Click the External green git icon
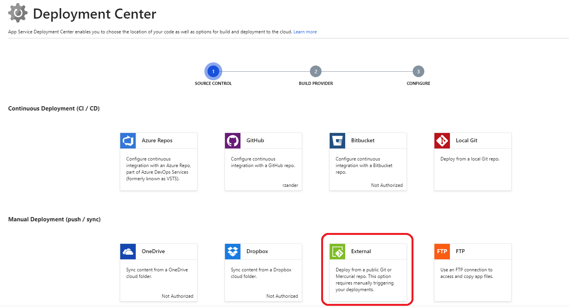Screen dimensions: 569x307 [337, 252]
